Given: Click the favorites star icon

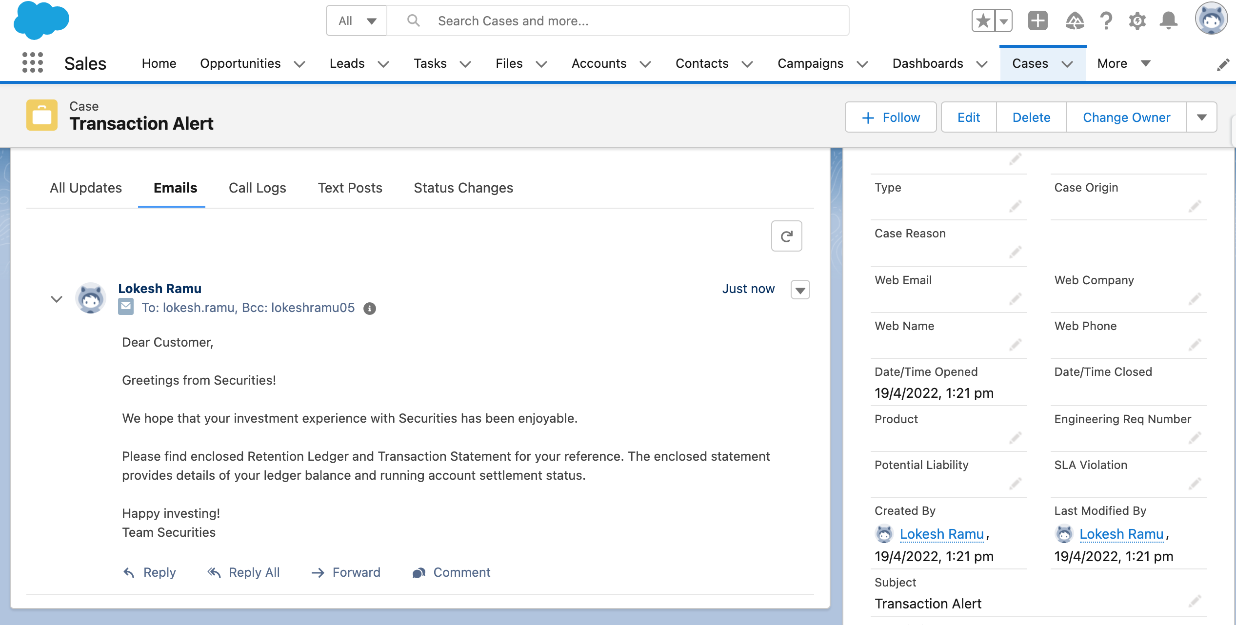Looking at the screenshot, I should pos(983,20).
